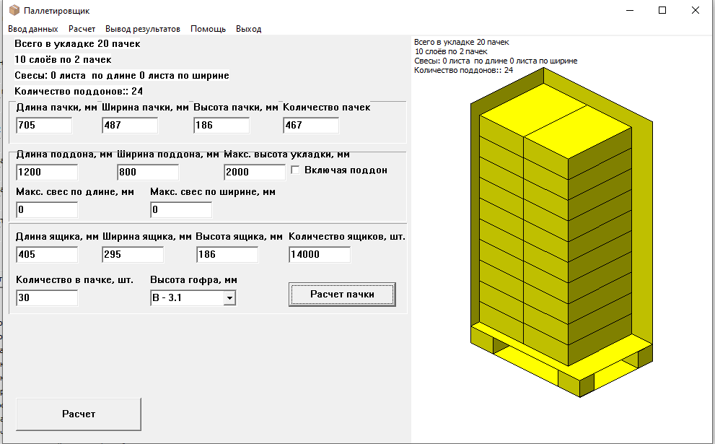Screen dimensions: 715x444
Task: Enable the Включая поддон checkbox
Action: [296, 170]
